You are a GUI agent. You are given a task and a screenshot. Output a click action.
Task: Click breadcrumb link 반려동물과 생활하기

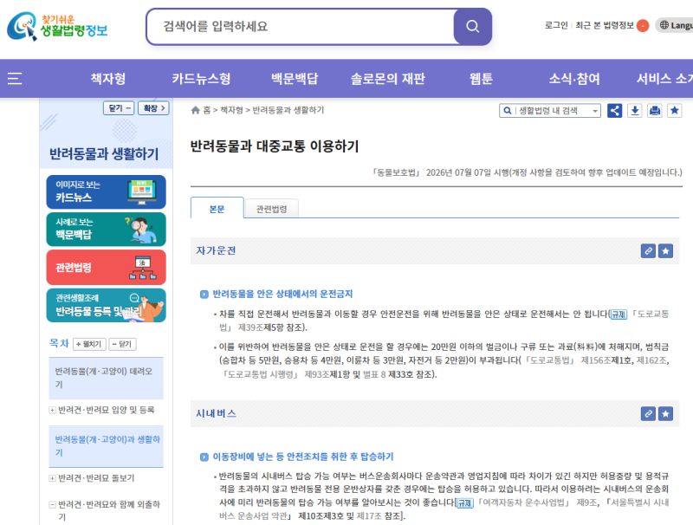[x=288, y=110]
